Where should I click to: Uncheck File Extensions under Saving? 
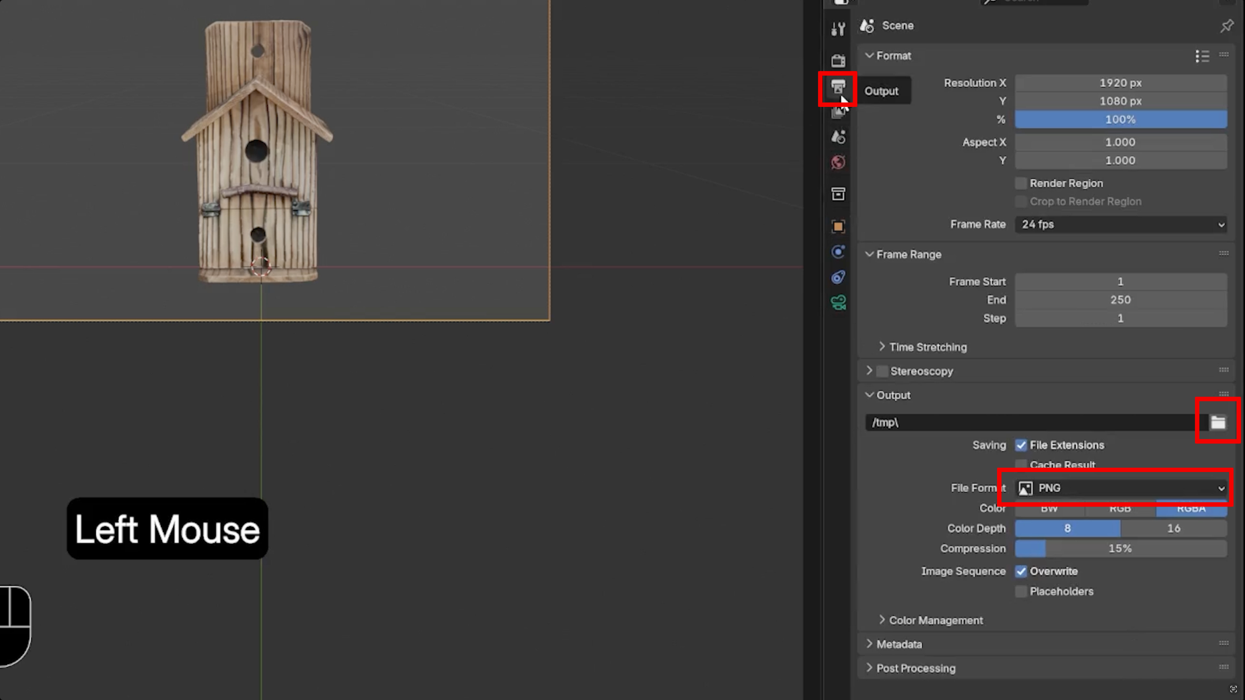coord(1021,445)
